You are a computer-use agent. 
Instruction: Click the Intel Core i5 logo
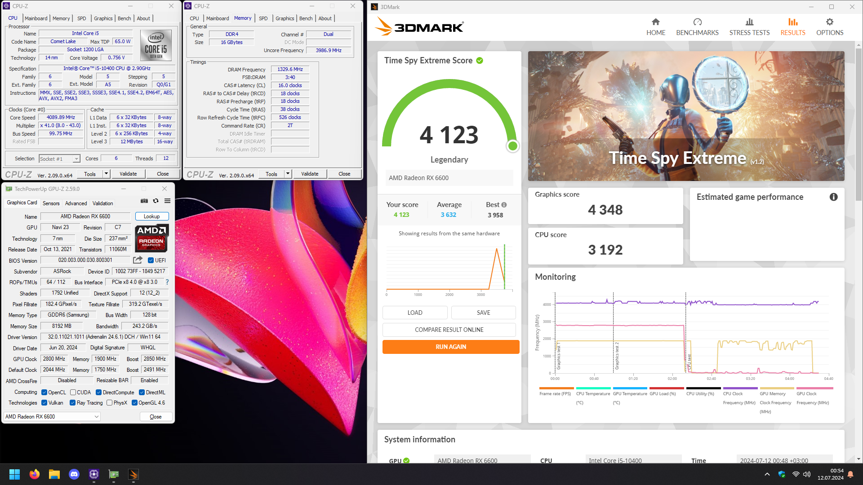pyautogui.click(x=156, y=45)
